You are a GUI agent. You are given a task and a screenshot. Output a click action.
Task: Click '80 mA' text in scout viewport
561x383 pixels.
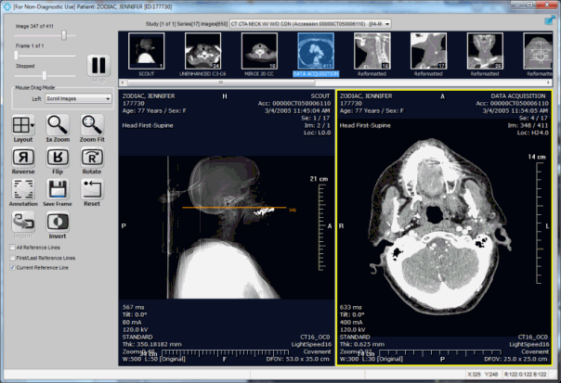click(x=132, y=323)
